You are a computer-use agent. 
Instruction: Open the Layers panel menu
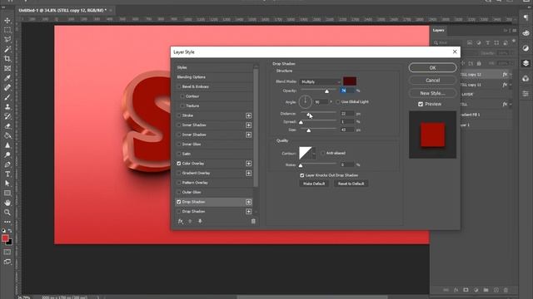point(515,31)
